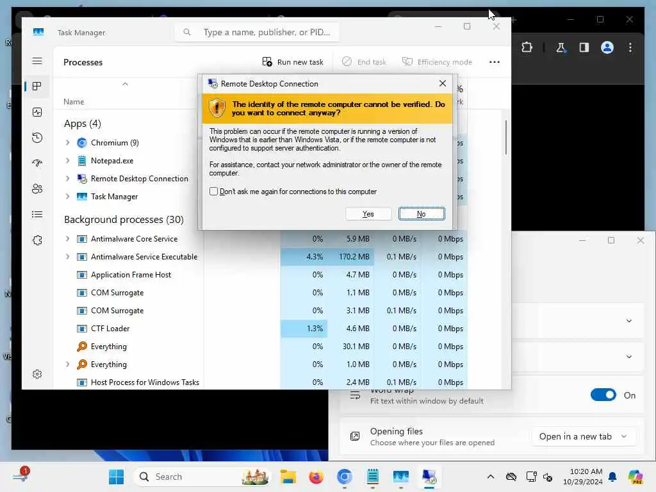Check Don't ask me again checkbox

pyautogui.click(x=213, y=192)
